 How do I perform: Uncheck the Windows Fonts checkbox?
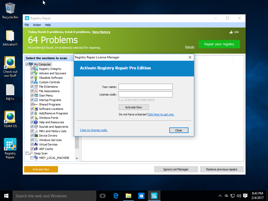[x=32, y=118]
